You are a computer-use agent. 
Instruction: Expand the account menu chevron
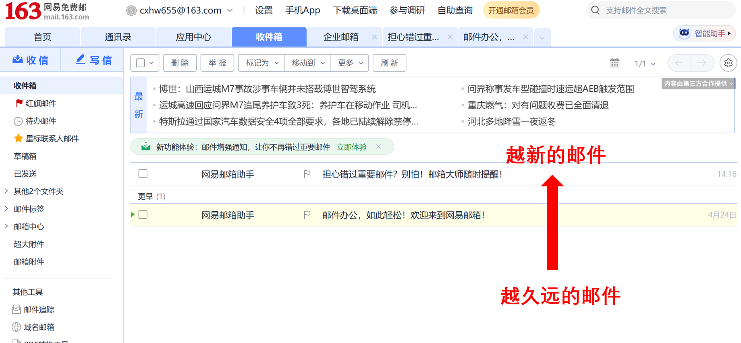pos(230,10)
